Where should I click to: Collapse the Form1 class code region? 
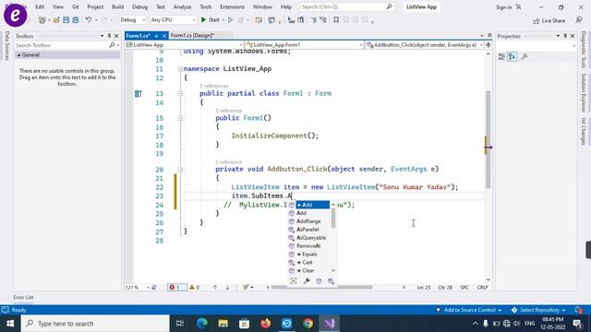click(180, 93)
